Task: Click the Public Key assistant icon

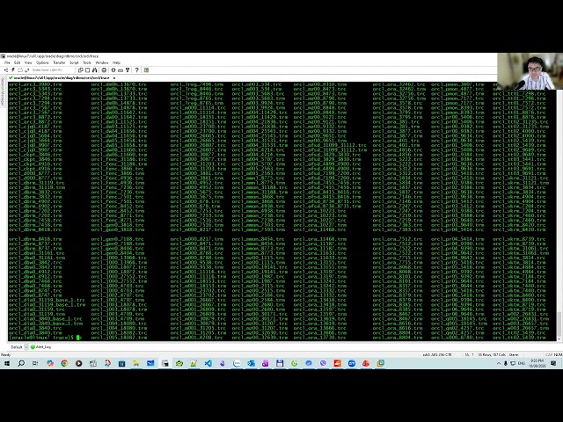Action: [128, 70]
